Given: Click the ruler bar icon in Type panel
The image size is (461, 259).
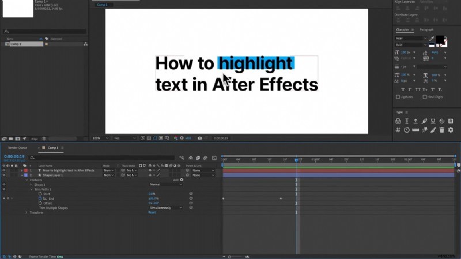Looking at the screenshot, I should [415, 130].
